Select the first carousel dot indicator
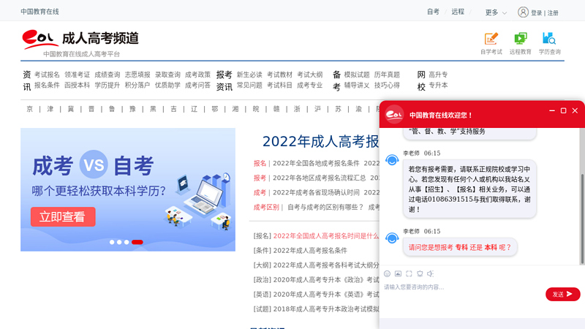 click(112, 242)
